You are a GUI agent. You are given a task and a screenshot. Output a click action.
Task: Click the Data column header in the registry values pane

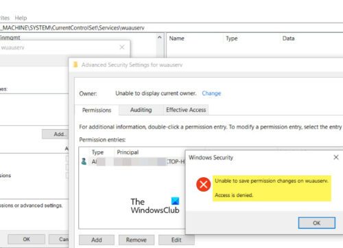[288, 38]
